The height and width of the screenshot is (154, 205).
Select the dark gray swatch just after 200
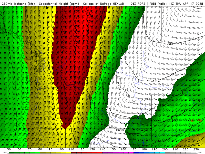167,153
